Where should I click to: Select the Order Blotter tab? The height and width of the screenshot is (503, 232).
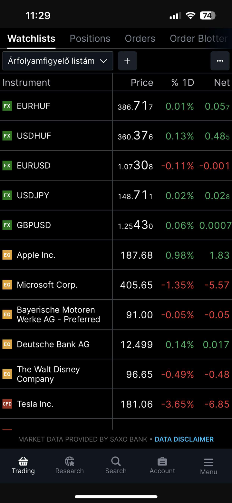pos(198,38)
